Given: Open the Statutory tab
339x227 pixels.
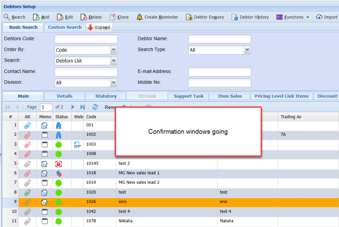Looking at the screenshot, I should pos(106,96).
